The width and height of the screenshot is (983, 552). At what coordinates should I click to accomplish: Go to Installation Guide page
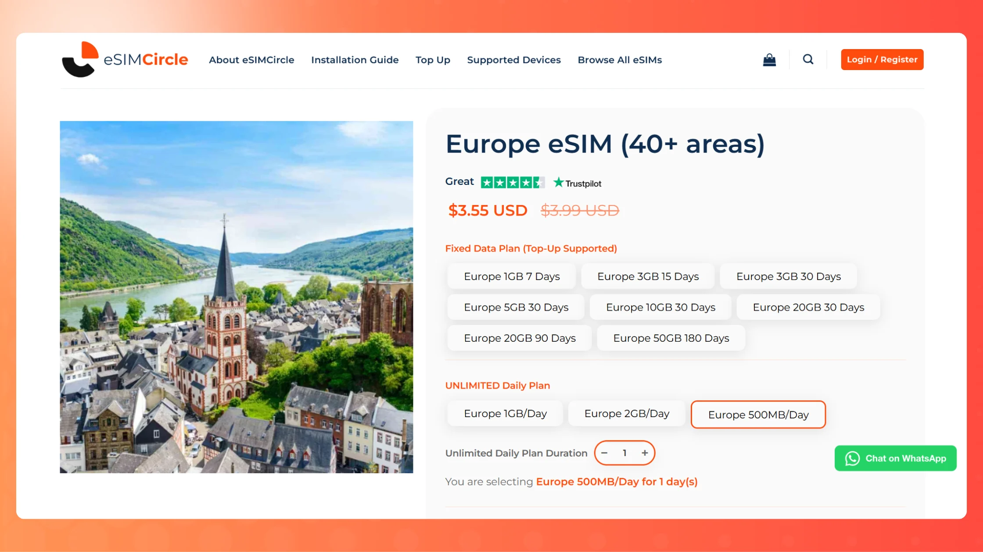coord(355,60)
